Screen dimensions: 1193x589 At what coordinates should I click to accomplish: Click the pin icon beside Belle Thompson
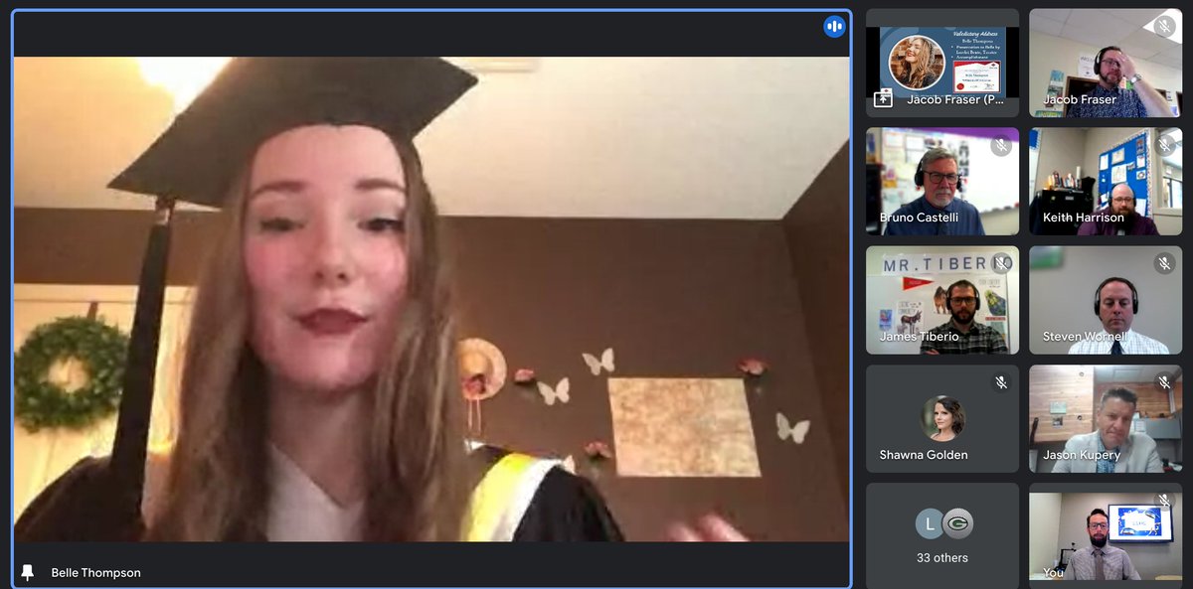pos(28,572)
